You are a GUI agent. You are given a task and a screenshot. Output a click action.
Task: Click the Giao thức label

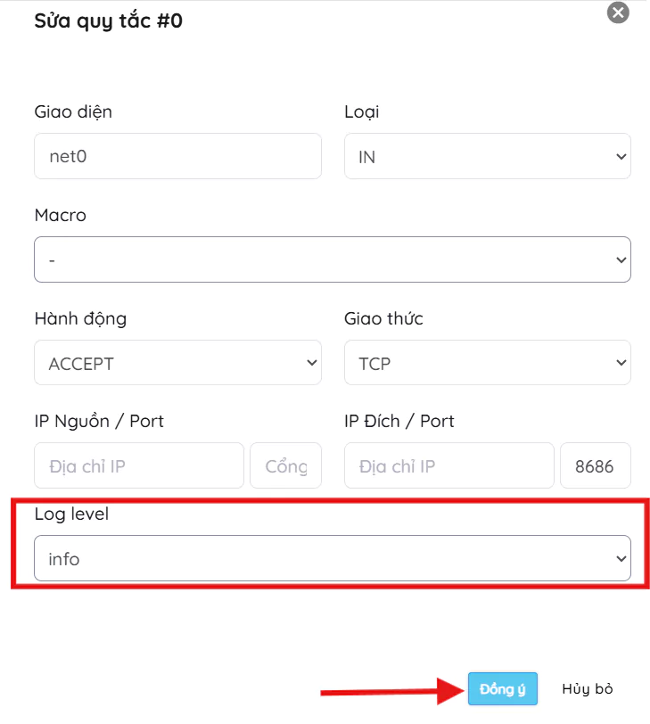point(383,318)
